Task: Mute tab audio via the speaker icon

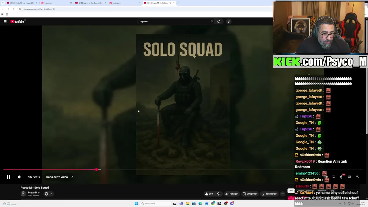Action: click(170, 3)
